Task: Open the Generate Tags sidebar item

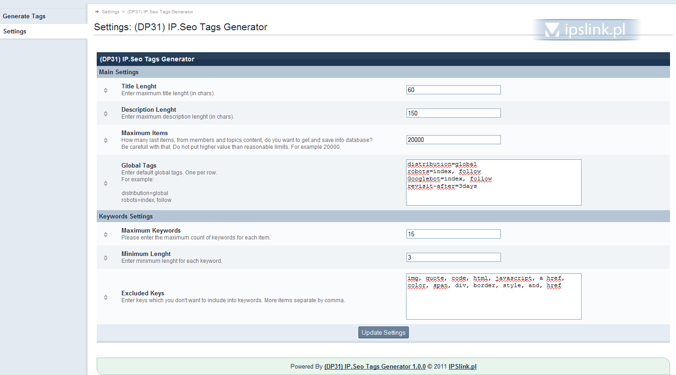Action: pos(24,16)
